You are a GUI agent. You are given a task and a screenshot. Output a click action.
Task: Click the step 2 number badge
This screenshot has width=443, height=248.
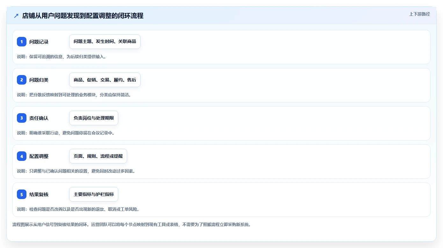(x=22, y=80)
